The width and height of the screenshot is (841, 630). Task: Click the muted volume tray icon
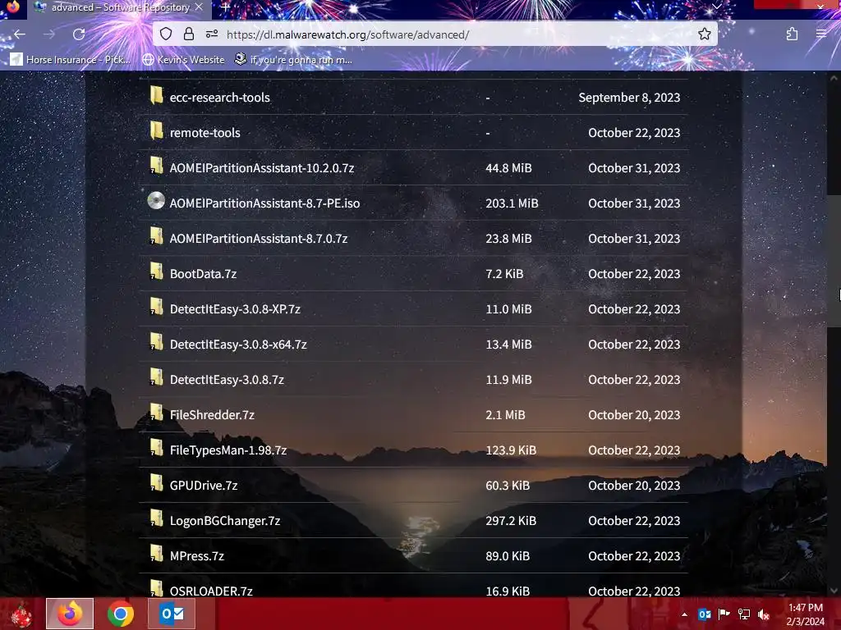(x=764, y=614)
